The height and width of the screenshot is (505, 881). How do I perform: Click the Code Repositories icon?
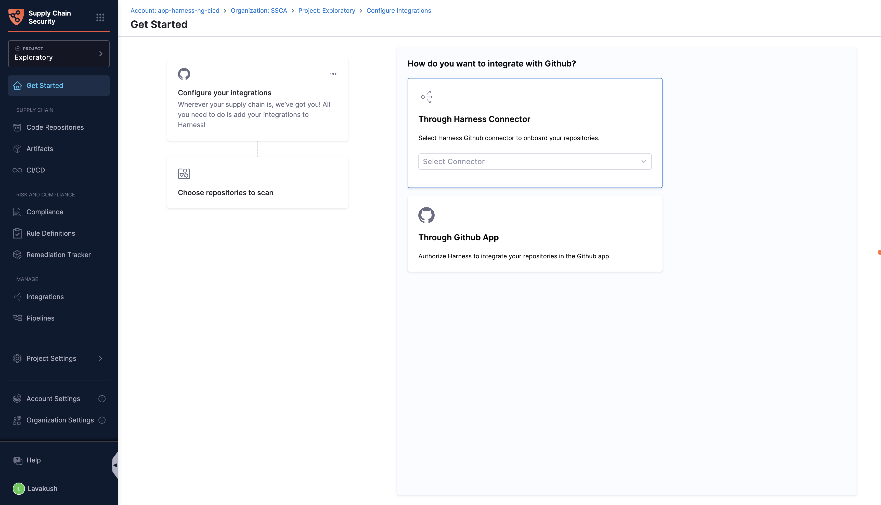[17, 128]
